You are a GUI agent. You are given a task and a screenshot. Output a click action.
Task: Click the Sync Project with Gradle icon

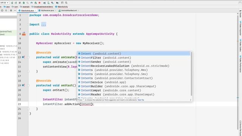point(45,3)
